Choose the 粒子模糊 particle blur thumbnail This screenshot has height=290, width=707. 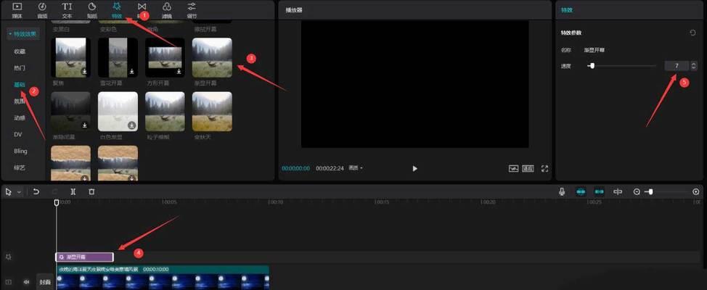coord(165,112)
